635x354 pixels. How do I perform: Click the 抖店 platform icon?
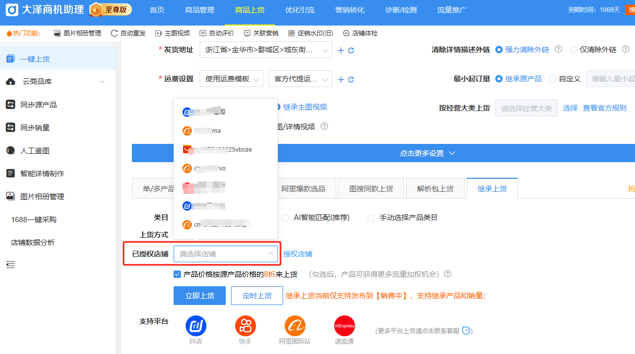[x=196, y=326]
